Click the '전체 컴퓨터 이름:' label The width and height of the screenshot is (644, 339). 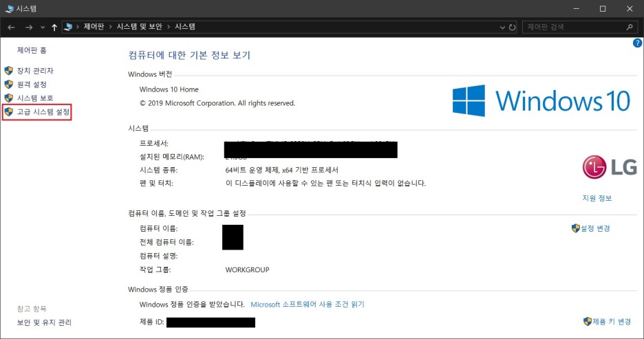pos(167,242)
